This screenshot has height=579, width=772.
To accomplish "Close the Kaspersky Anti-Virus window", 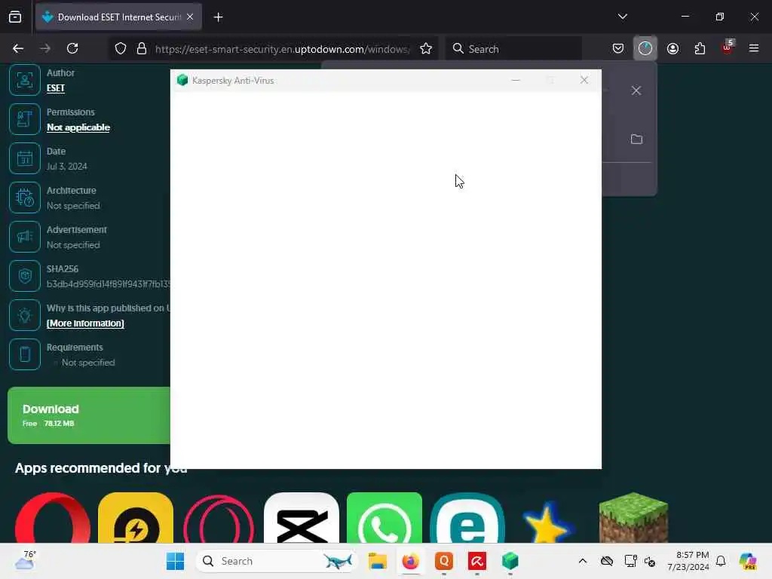I will (x=584, y=80).
